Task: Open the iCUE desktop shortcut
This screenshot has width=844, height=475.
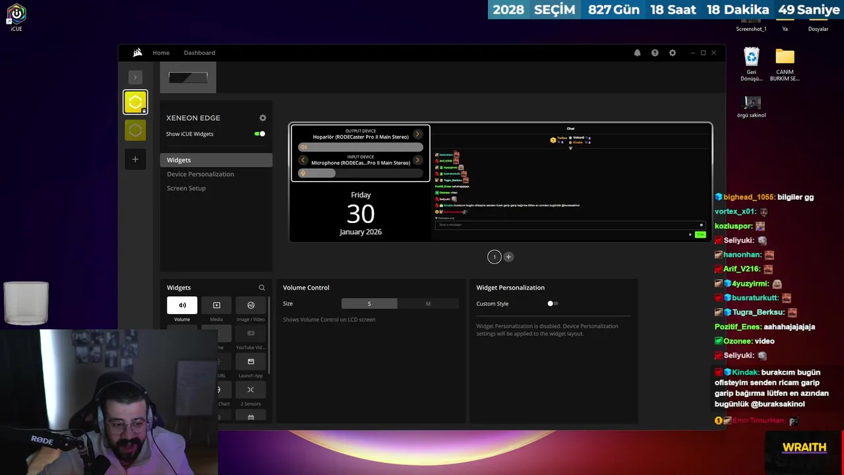Action: point(16,18)
